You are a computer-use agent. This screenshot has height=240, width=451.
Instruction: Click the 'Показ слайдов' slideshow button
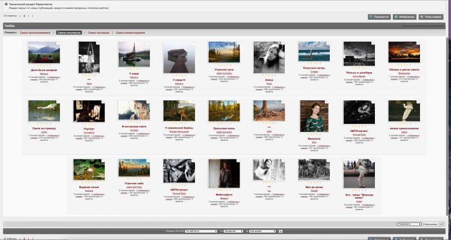[x=431, y=17]
